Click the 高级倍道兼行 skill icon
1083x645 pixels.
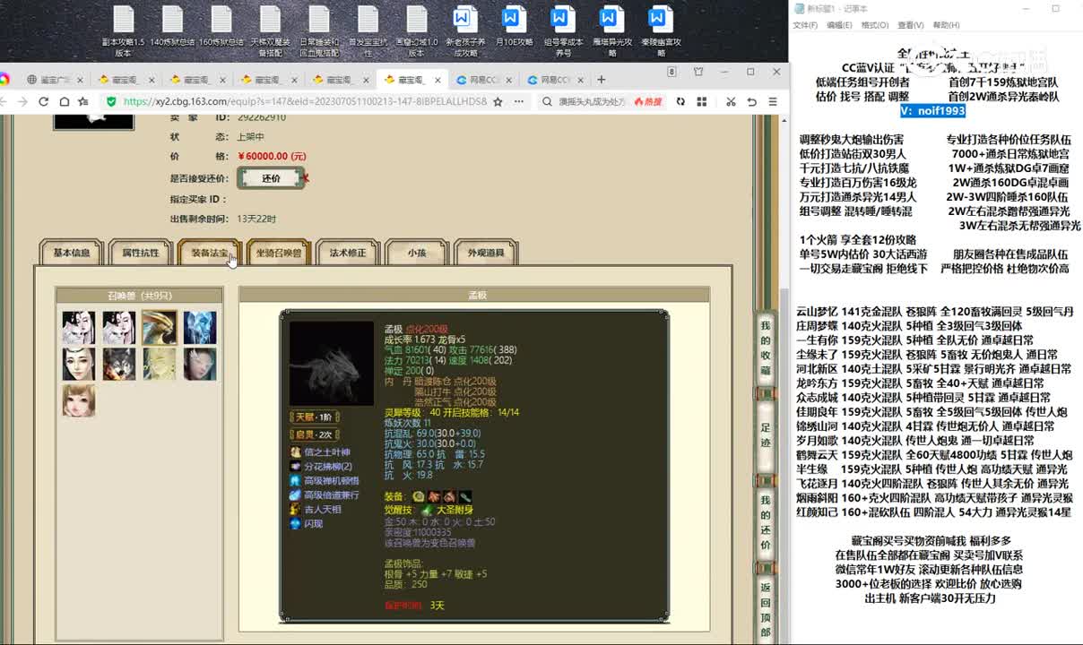296,495
